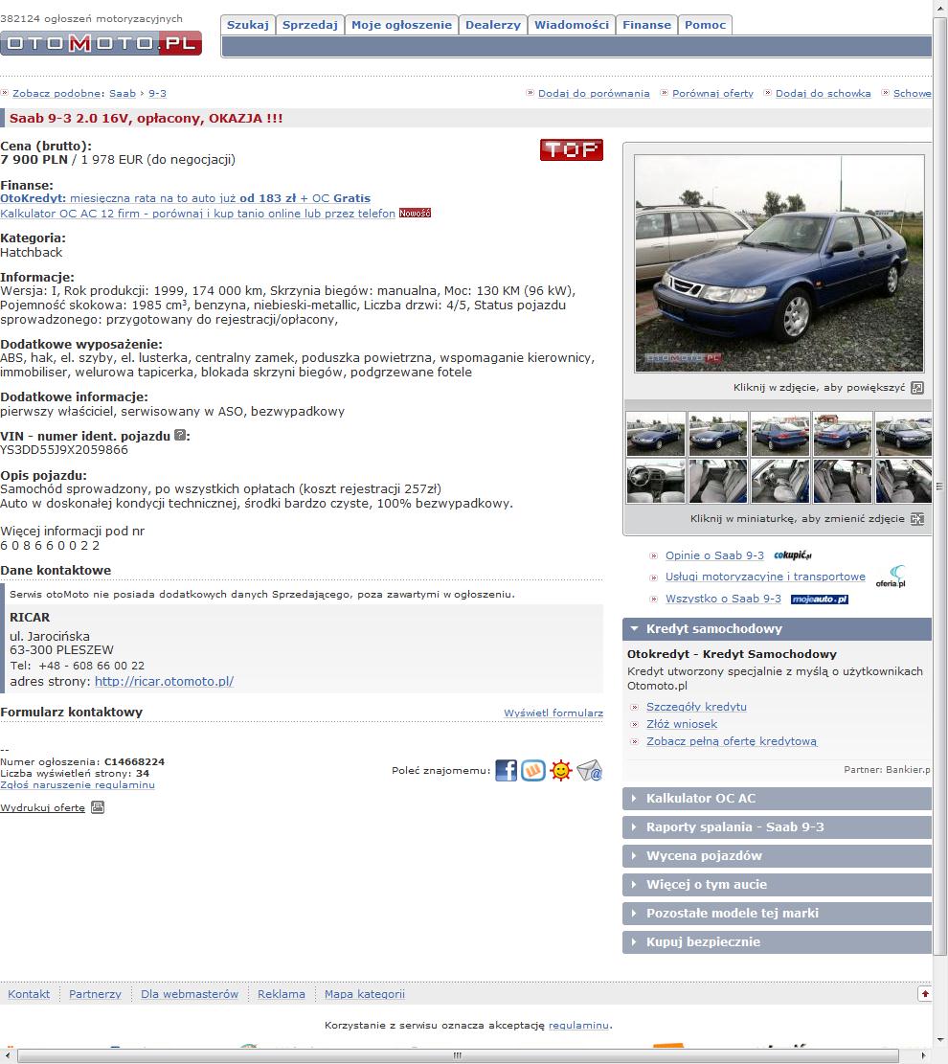Viewport: 948px width, 1064px height.
Task: Click the horizontal scrollbar at bottom
Action: [x=458, y=1055]
